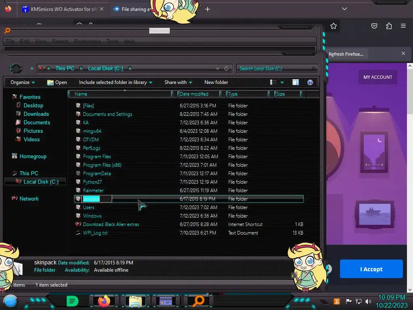Image resolution: width=413 pixels, height=310 pixels.
Task: Open Firefox from the taskbar
Action: (104, 301)
